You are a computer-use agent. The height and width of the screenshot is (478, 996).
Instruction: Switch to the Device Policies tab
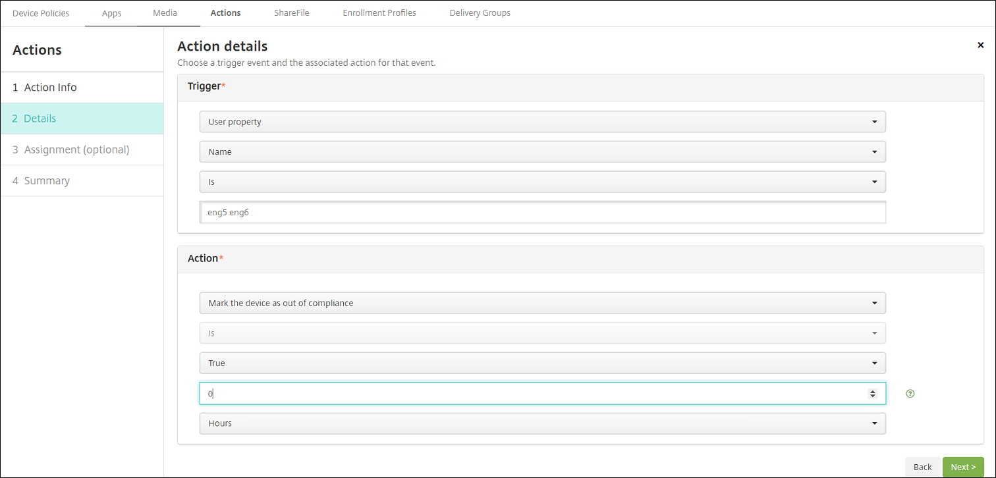coord(41,13)
